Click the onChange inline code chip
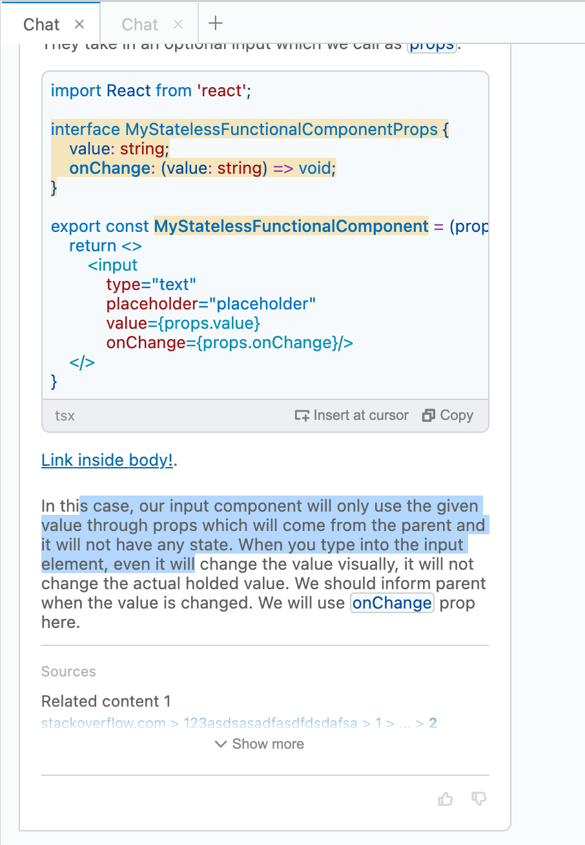Image resolution: width=585 pixels, height=845 pixels. pos(392,603)
